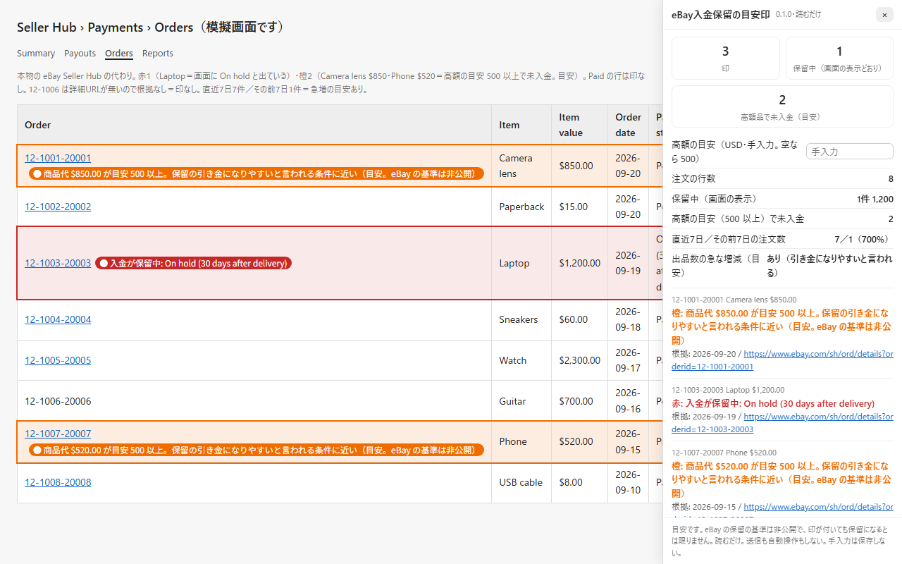Open order link 12-1005-20005
902x564 pixels.
point(58,360)
